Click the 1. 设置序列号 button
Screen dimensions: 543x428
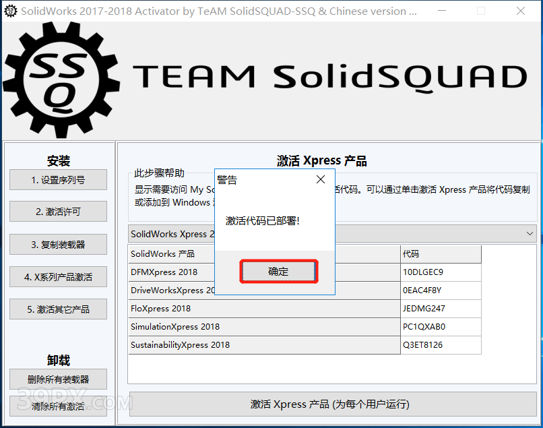58,180
